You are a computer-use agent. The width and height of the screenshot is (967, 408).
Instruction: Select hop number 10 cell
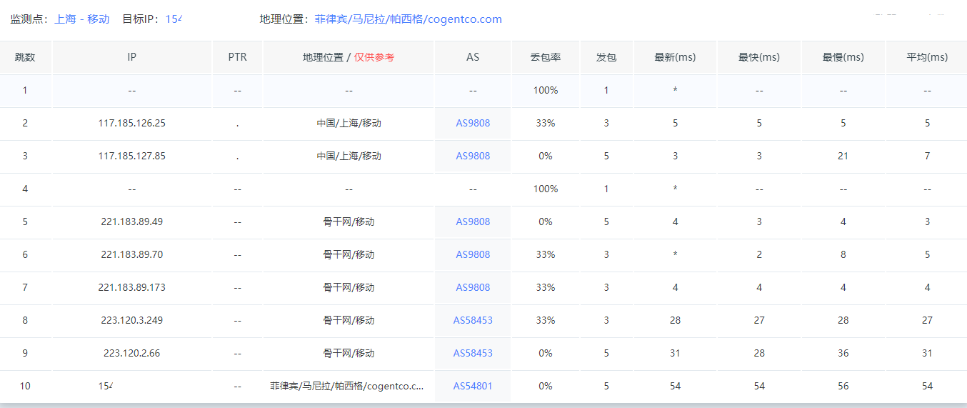(x=25, y=386)
